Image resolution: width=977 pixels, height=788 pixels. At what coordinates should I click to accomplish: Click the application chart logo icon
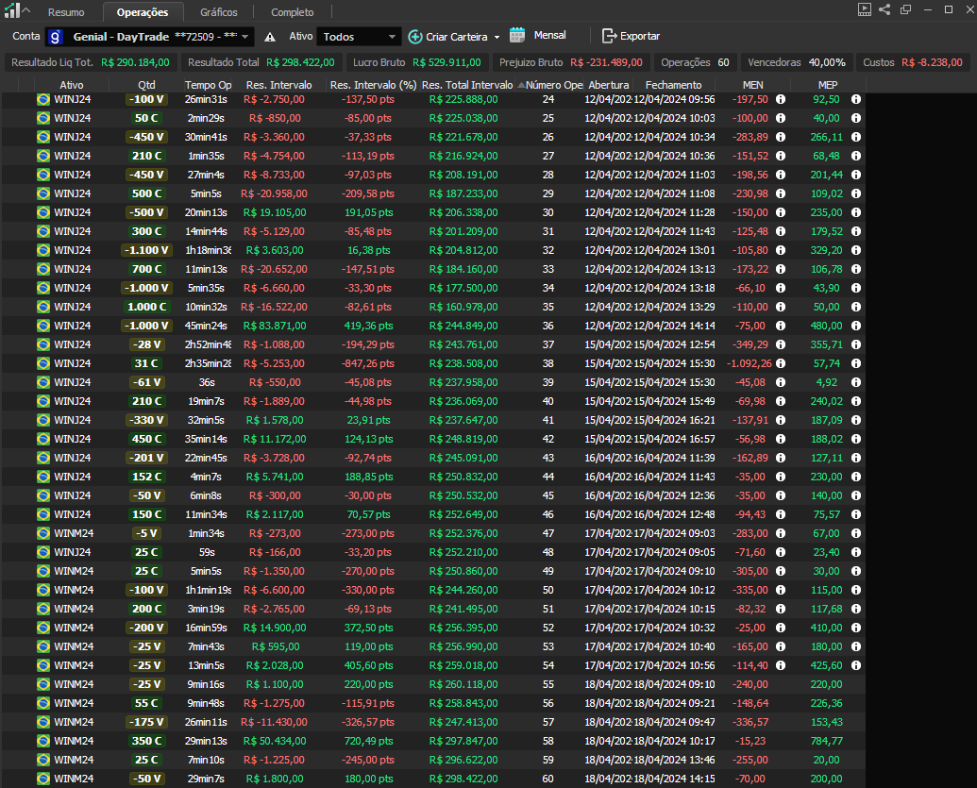coord(12,10)
